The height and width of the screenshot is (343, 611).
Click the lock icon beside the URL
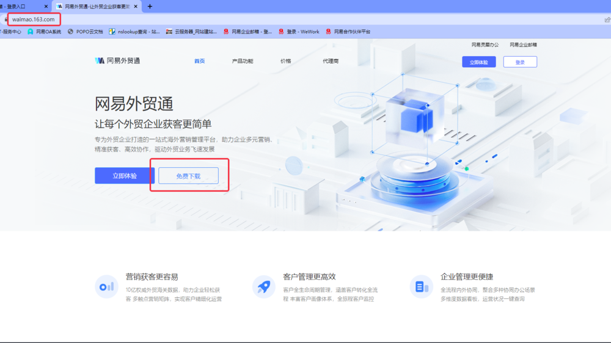tap(6, 20)
